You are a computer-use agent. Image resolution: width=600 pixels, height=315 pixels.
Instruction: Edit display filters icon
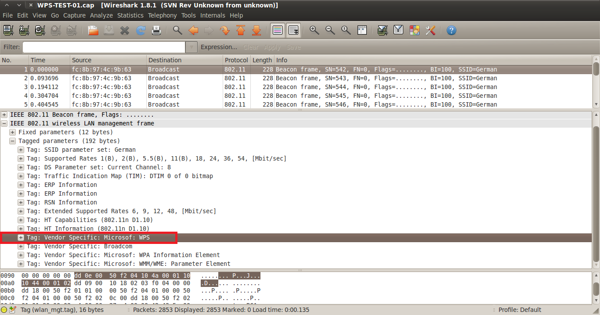(x=398, y=30)
